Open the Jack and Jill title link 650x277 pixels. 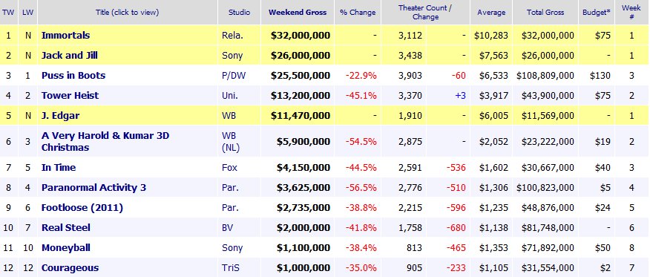pos(70,55)
